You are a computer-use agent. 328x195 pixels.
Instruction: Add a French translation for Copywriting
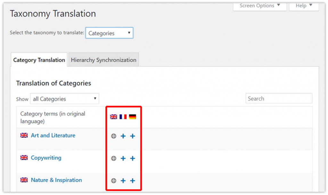click(x=123, y=158)
